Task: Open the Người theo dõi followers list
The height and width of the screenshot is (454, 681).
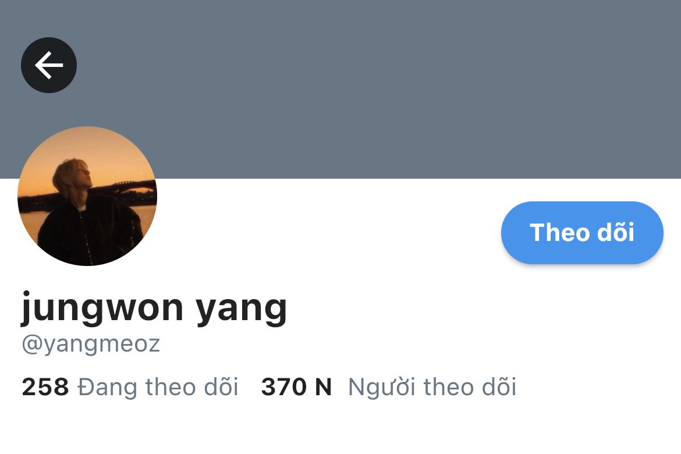Action: (x=388, y=386)
